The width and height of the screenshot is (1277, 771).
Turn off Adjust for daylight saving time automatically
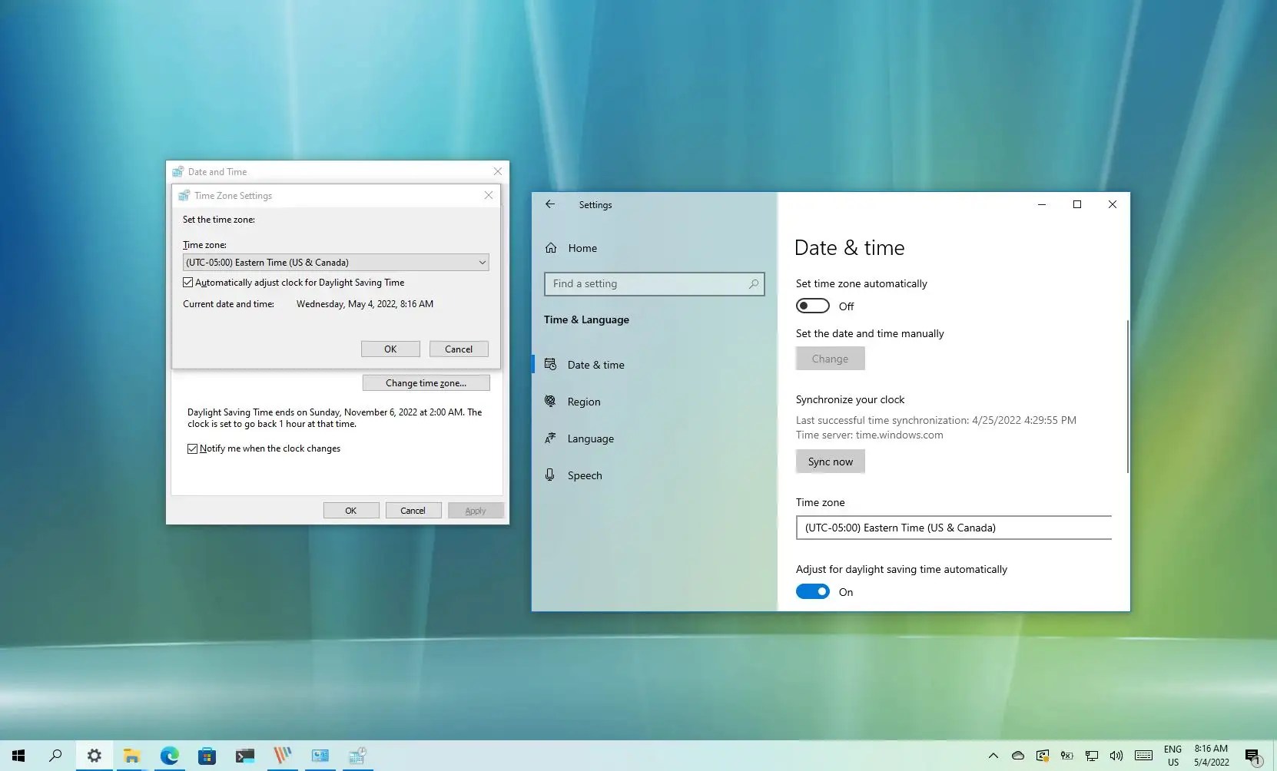tap(812, 591)
